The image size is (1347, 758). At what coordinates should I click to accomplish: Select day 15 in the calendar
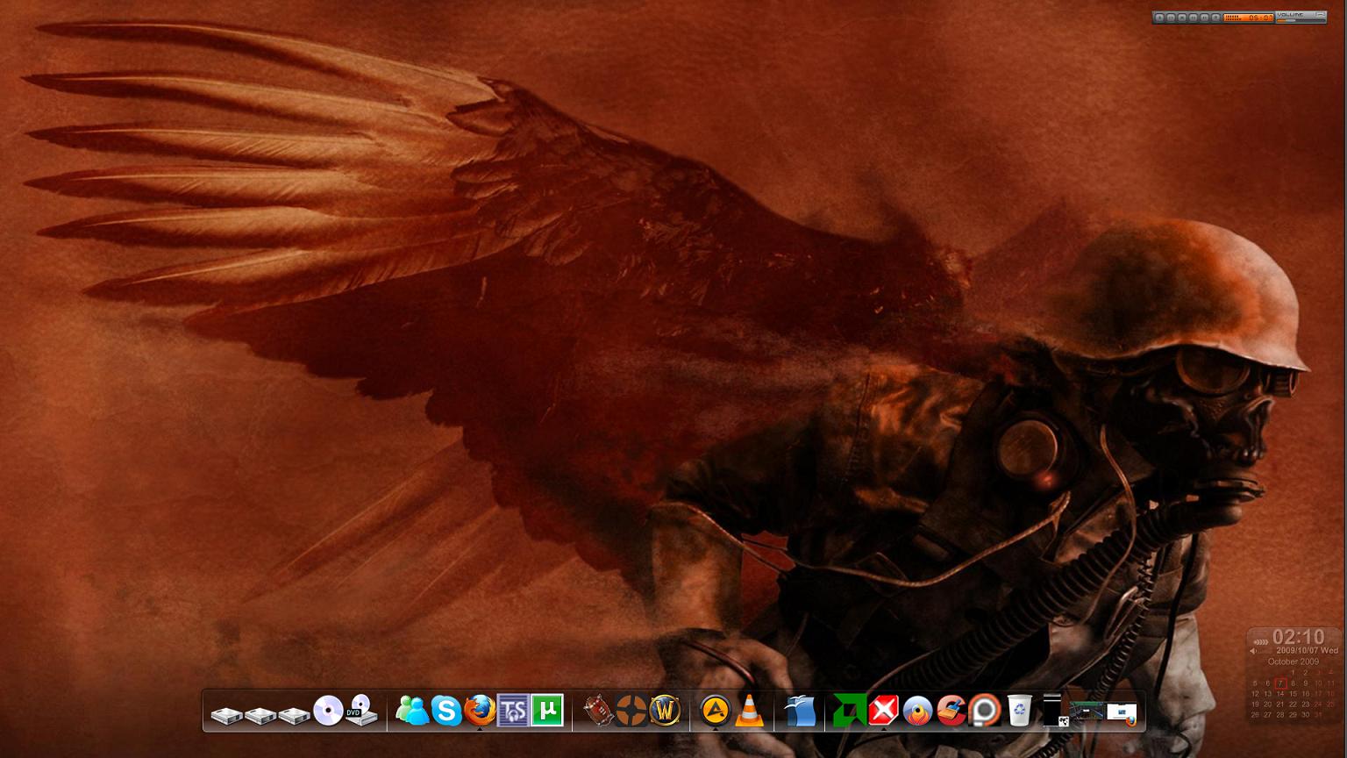pos(1294,694)
